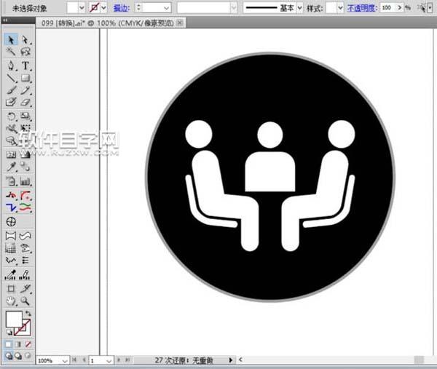Viewport: 437px width, 369px height.
Task: Select the Rectangle tool
Action: pos(25,78)
